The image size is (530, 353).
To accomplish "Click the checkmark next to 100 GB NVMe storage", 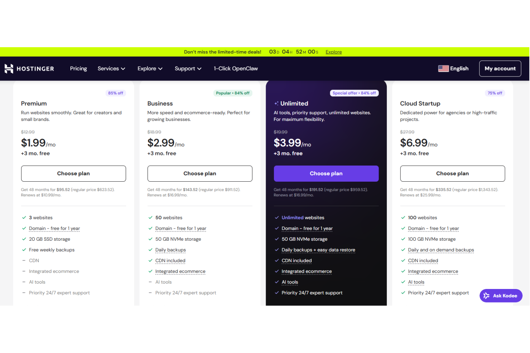I will tap(403, 239).
